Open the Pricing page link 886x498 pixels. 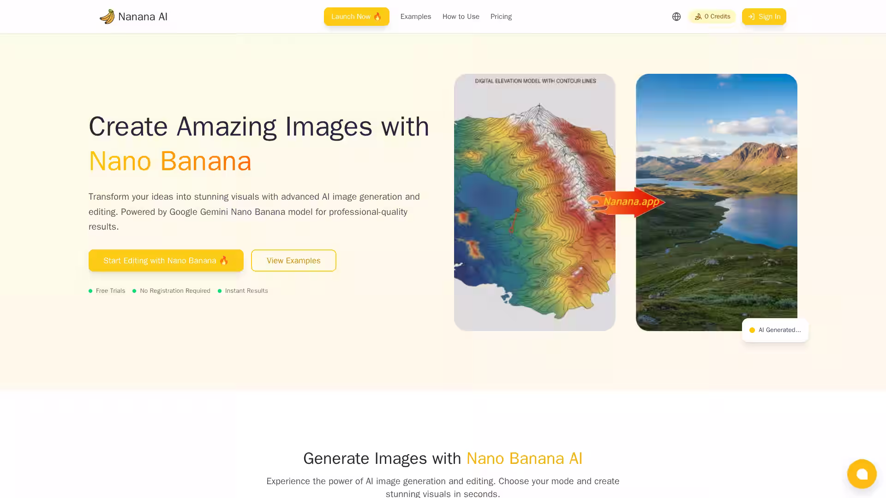tap(501, 17)
